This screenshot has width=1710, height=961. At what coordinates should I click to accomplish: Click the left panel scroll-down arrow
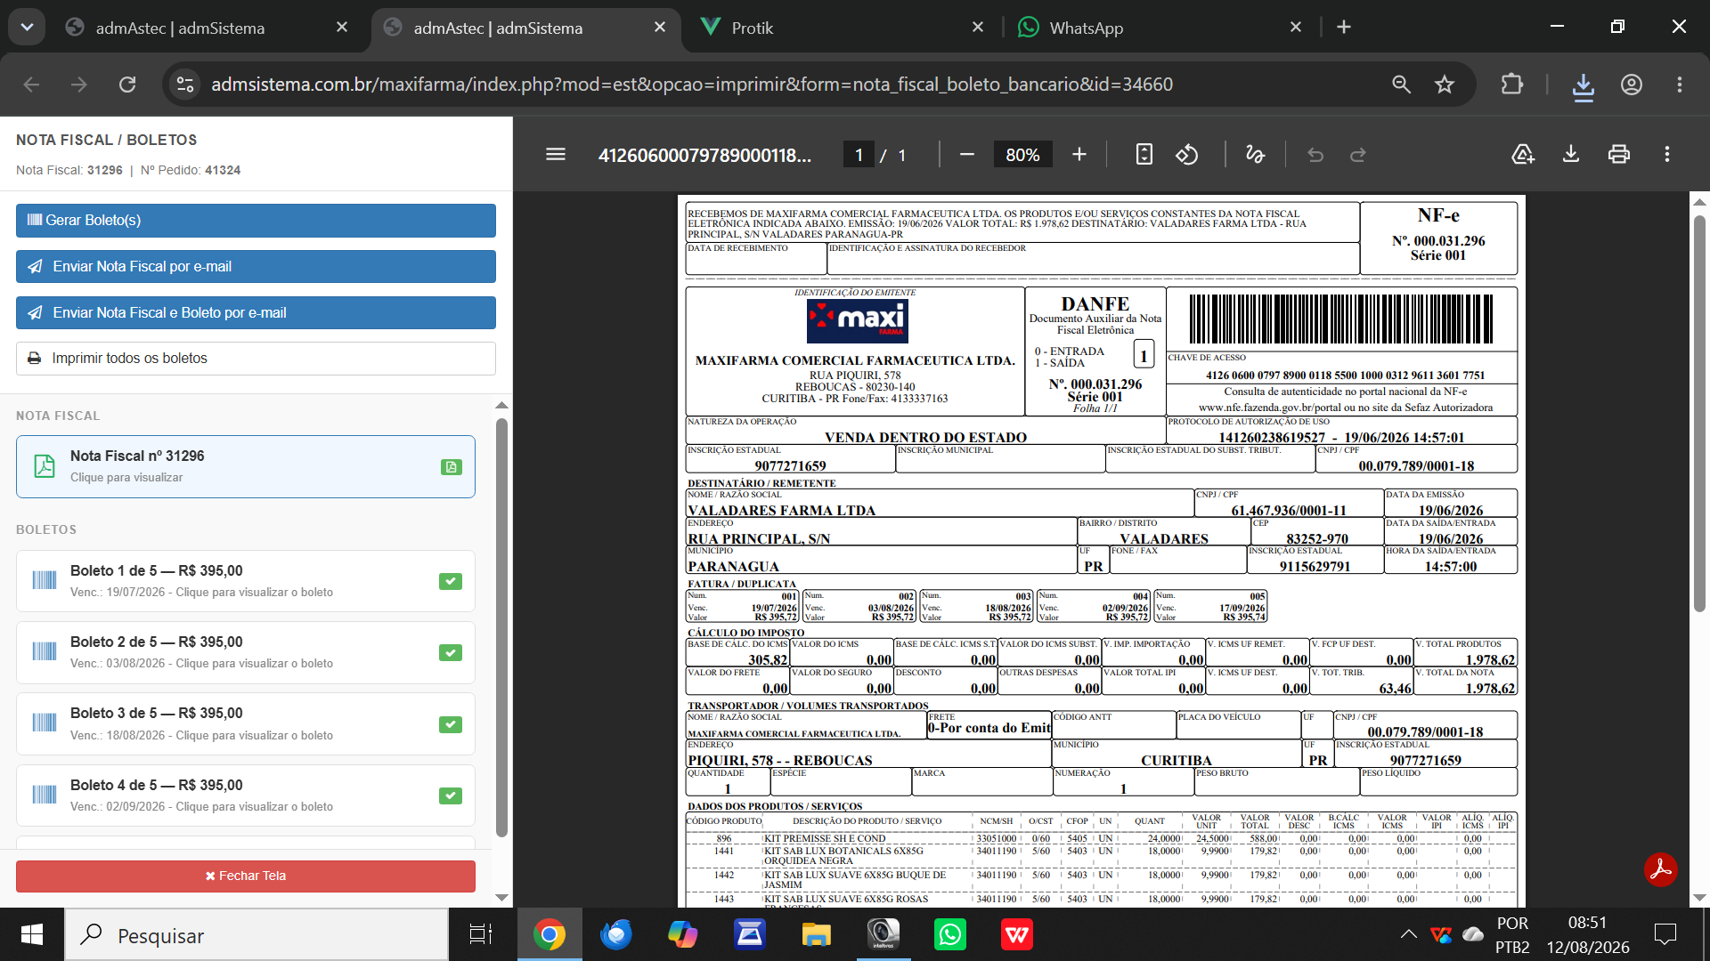[x=501, y=898]
